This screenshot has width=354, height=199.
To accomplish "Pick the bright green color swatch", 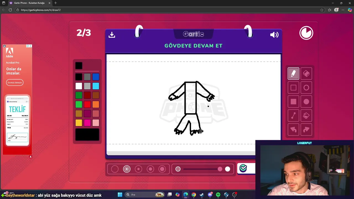I will point(79,104).
